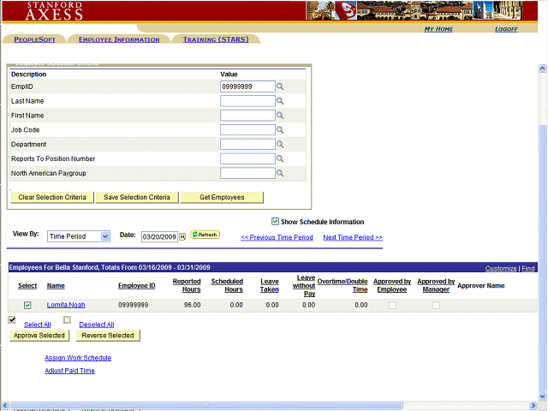Click the Next Time Period link
This screenshot has width=548, height=411.
(x=353, y=237)
